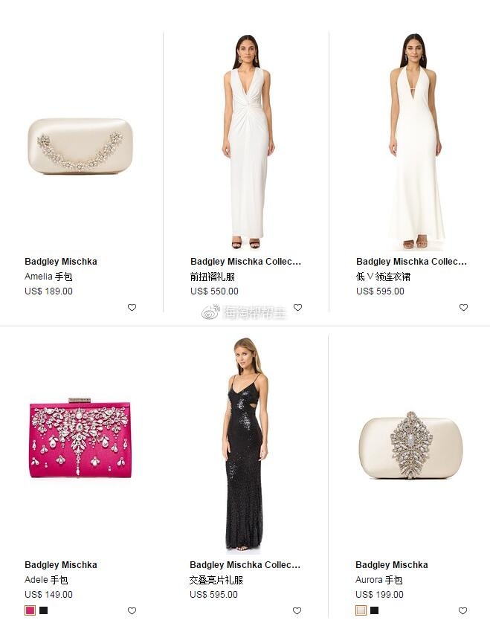View the white twist-front gown photo
The image size is (490, 626).
coord(248,142)
